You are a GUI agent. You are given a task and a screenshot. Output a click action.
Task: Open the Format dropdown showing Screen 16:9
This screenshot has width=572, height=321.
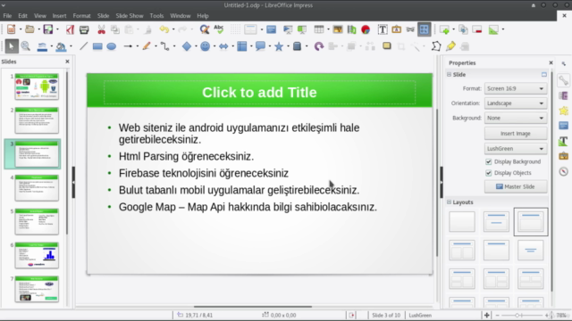point(516,88)
